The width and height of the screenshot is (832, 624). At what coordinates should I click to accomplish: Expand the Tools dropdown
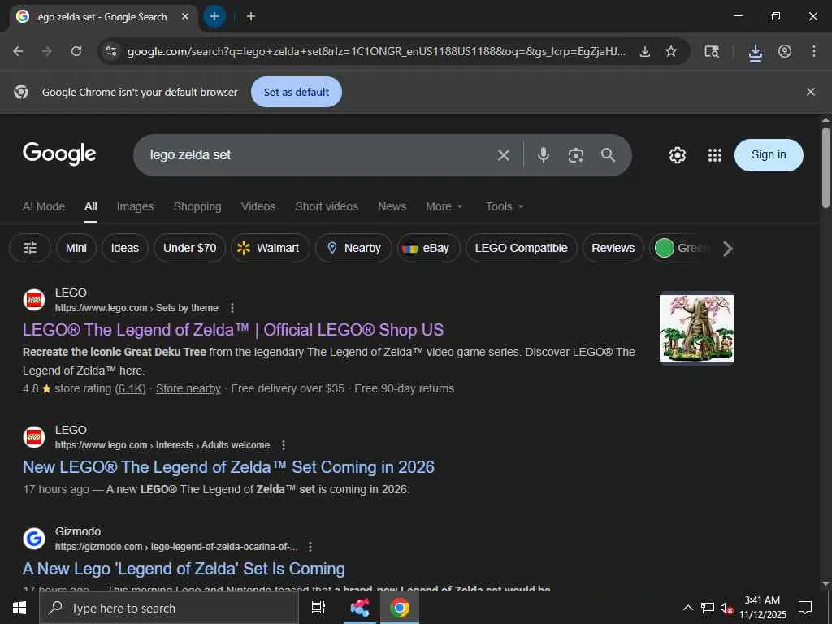tap(505, 206)
